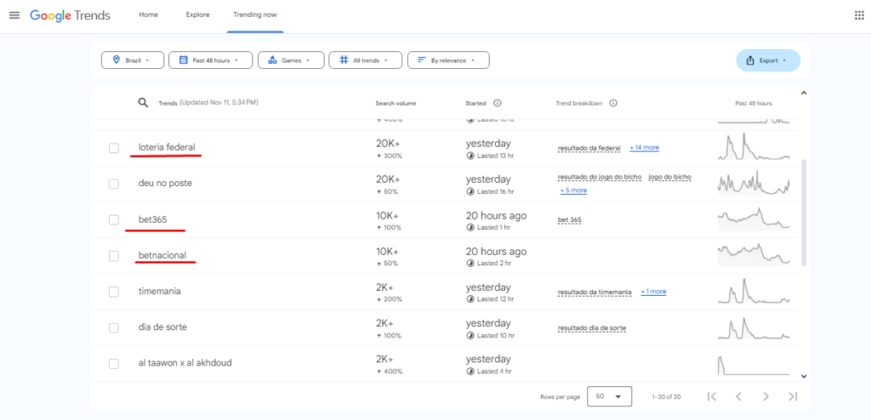Go to the previous page of results
The width and height of the screenshot is (871, 420).
click(x=739, y=396)
